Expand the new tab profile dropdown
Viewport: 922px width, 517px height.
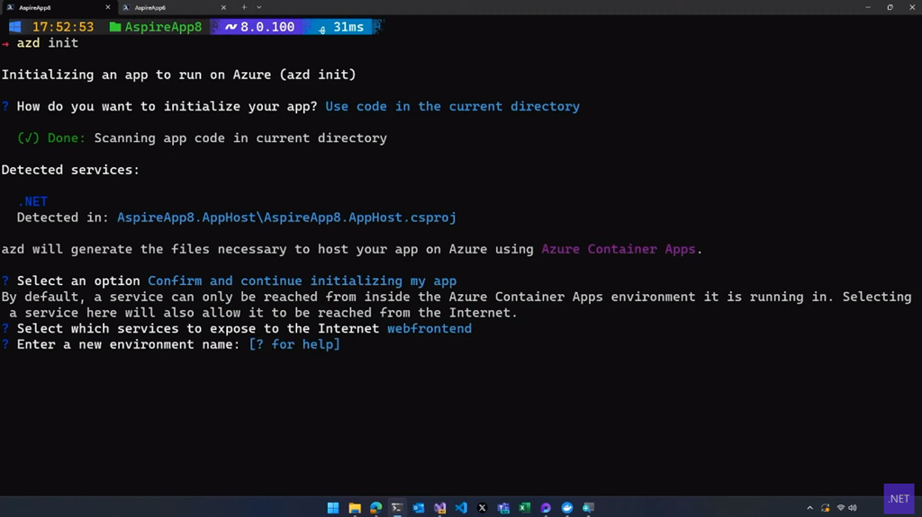click(259, 7)
